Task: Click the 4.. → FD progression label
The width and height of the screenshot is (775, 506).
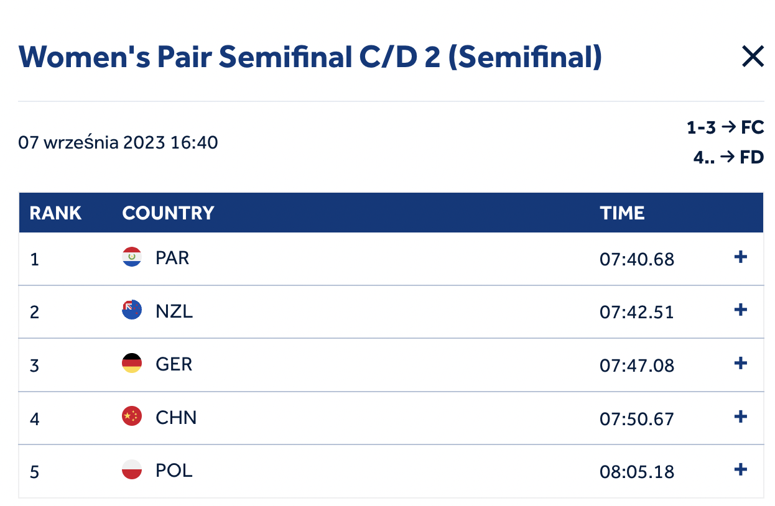Action: coord(728,157)
